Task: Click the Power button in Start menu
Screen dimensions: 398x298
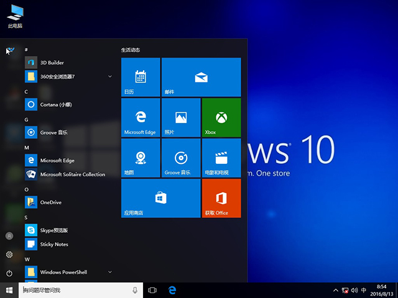Action: click(9, 273)
